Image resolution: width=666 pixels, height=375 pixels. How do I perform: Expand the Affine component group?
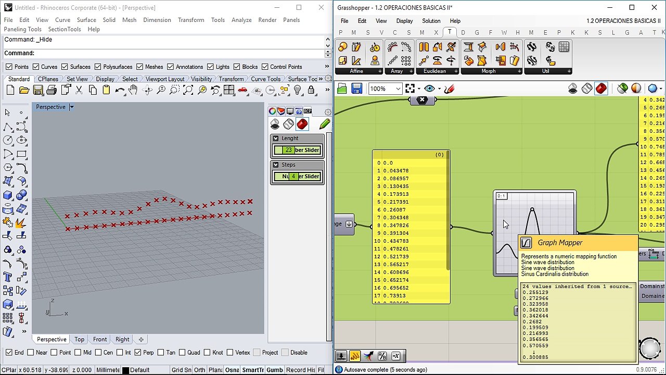(x=380, y=71)
